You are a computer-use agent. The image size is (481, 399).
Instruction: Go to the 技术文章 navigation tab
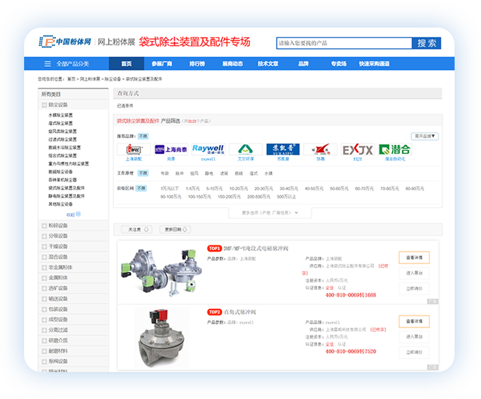(x=268, y=64)
